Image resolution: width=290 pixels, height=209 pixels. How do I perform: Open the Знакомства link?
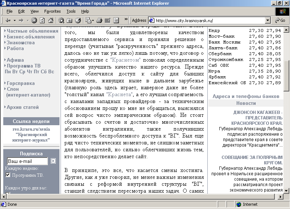[21, 42]
